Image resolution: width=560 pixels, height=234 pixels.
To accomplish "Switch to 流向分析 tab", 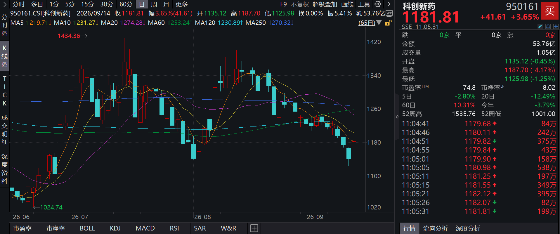I will [435, 228].
